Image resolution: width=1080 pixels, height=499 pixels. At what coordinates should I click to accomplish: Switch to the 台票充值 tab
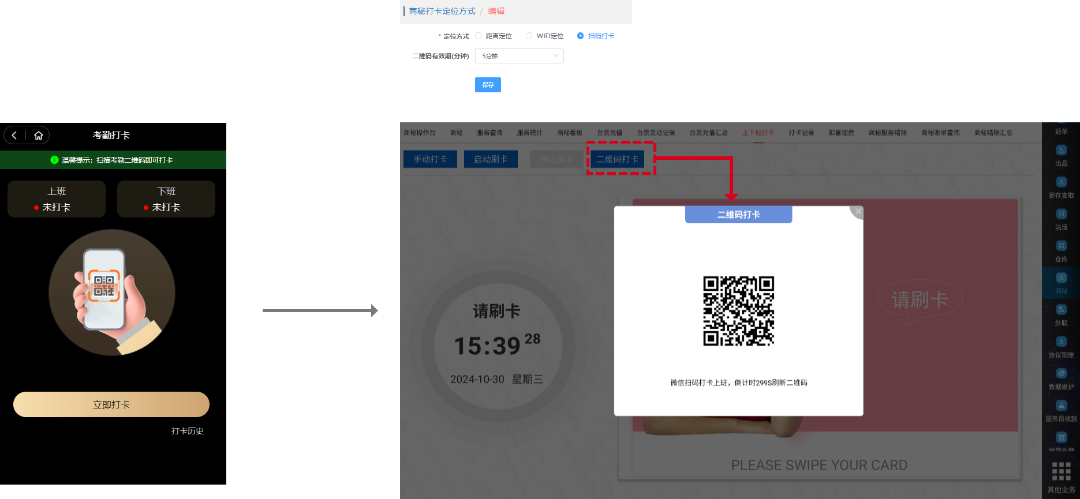[610, 133]
